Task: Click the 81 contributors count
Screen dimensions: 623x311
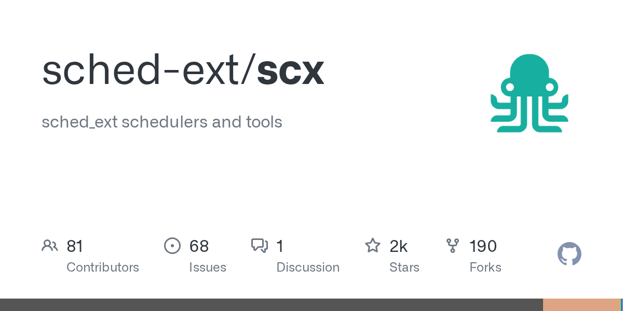Action: pos(75,246)
